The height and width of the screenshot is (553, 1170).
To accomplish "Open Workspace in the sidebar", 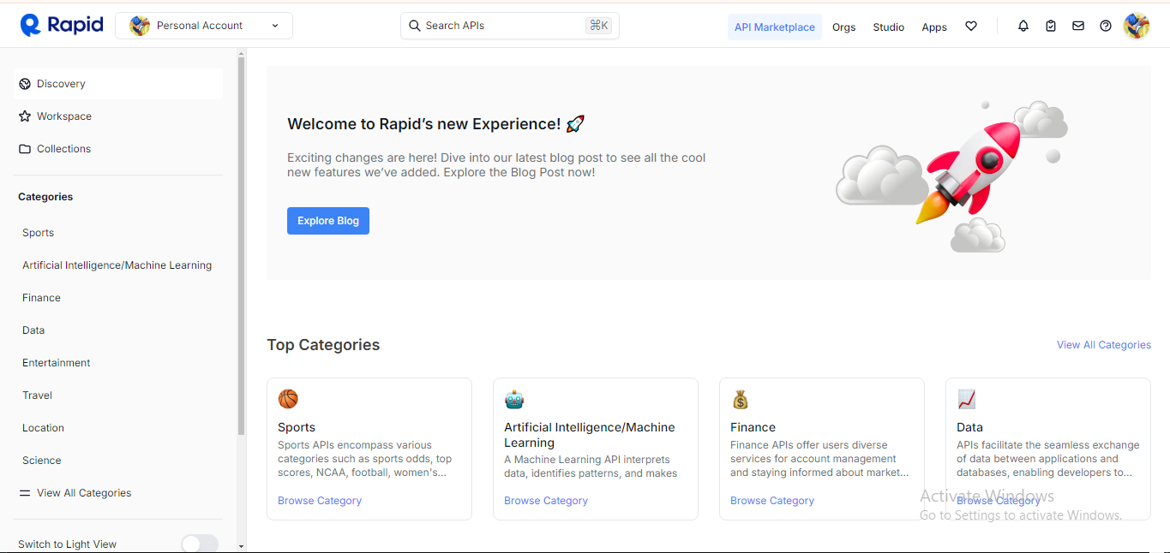I will pyautogui.click(x=63, y=116).
